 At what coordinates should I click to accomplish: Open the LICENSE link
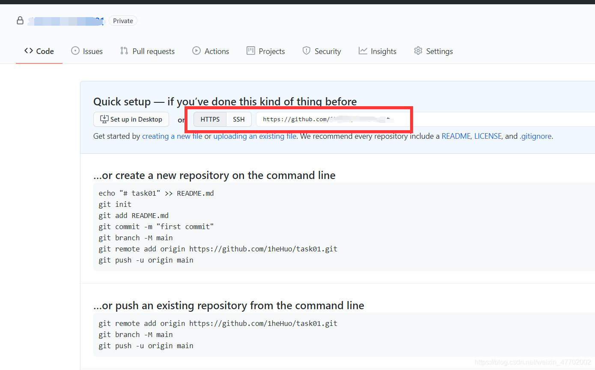click(x=488, y=136)
